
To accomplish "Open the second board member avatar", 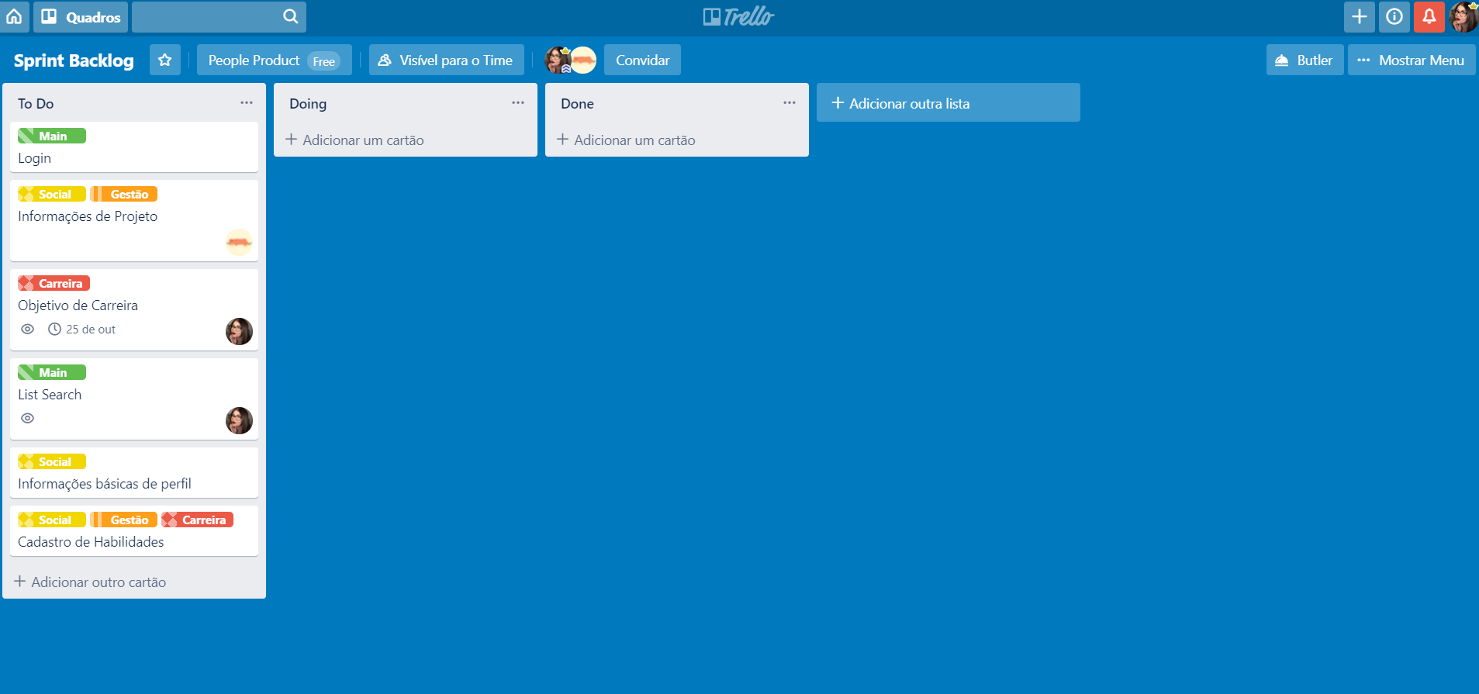I will 583,60.
